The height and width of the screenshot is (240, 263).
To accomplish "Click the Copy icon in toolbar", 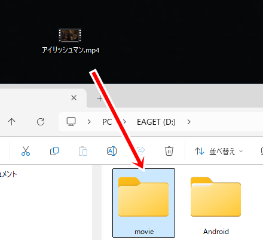I will pos(54,151).
